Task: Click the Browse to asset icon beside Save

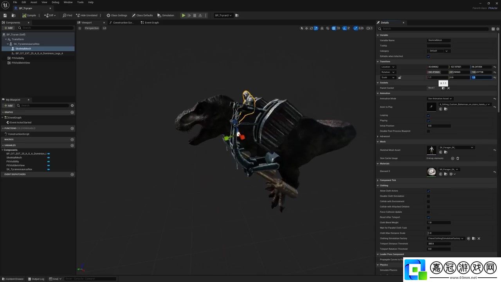Action: (x=13, y=15)
